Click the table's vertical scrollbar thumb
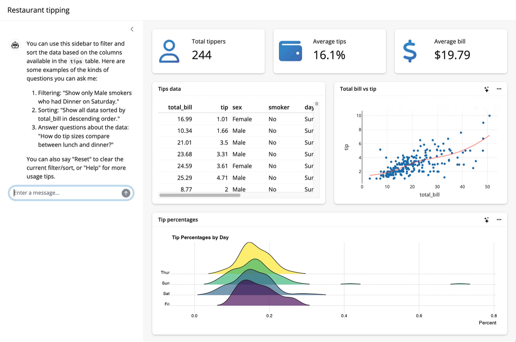The width and height of the screenshot is (516, 342). point(317,104)
